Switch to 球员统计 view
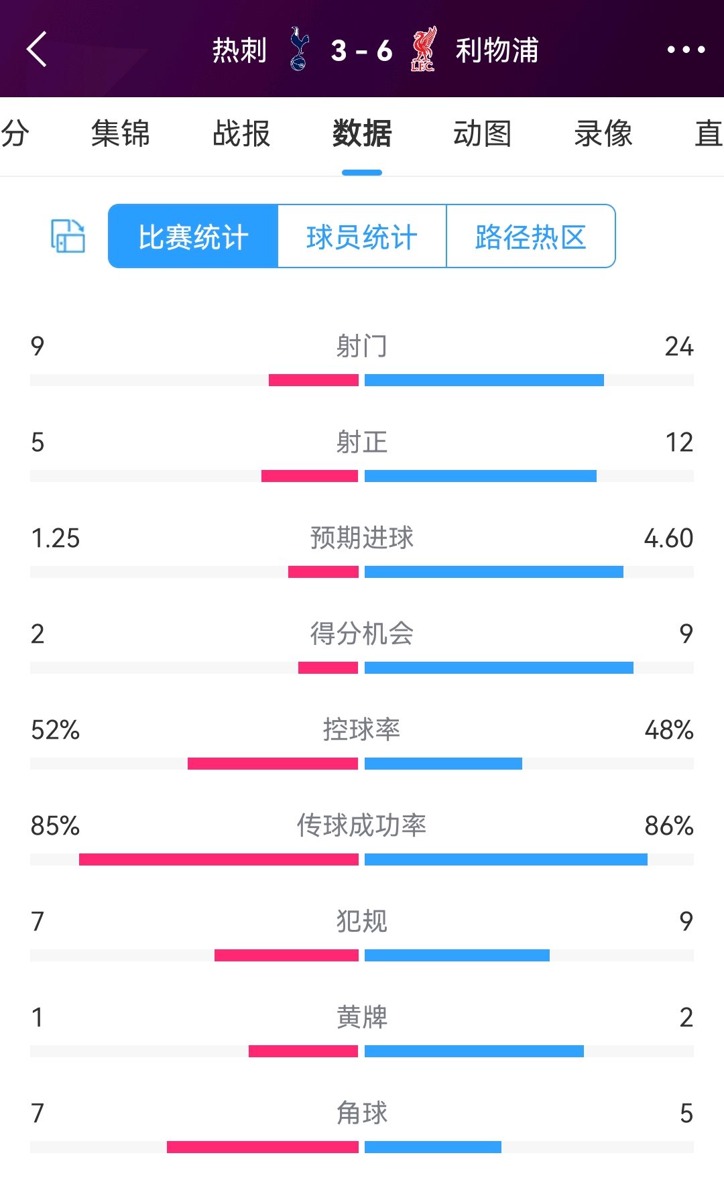 tap(361, 236)
